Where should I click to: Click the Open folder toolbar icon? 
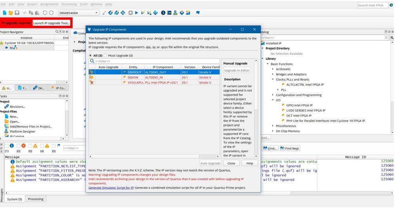pos(10,13)
